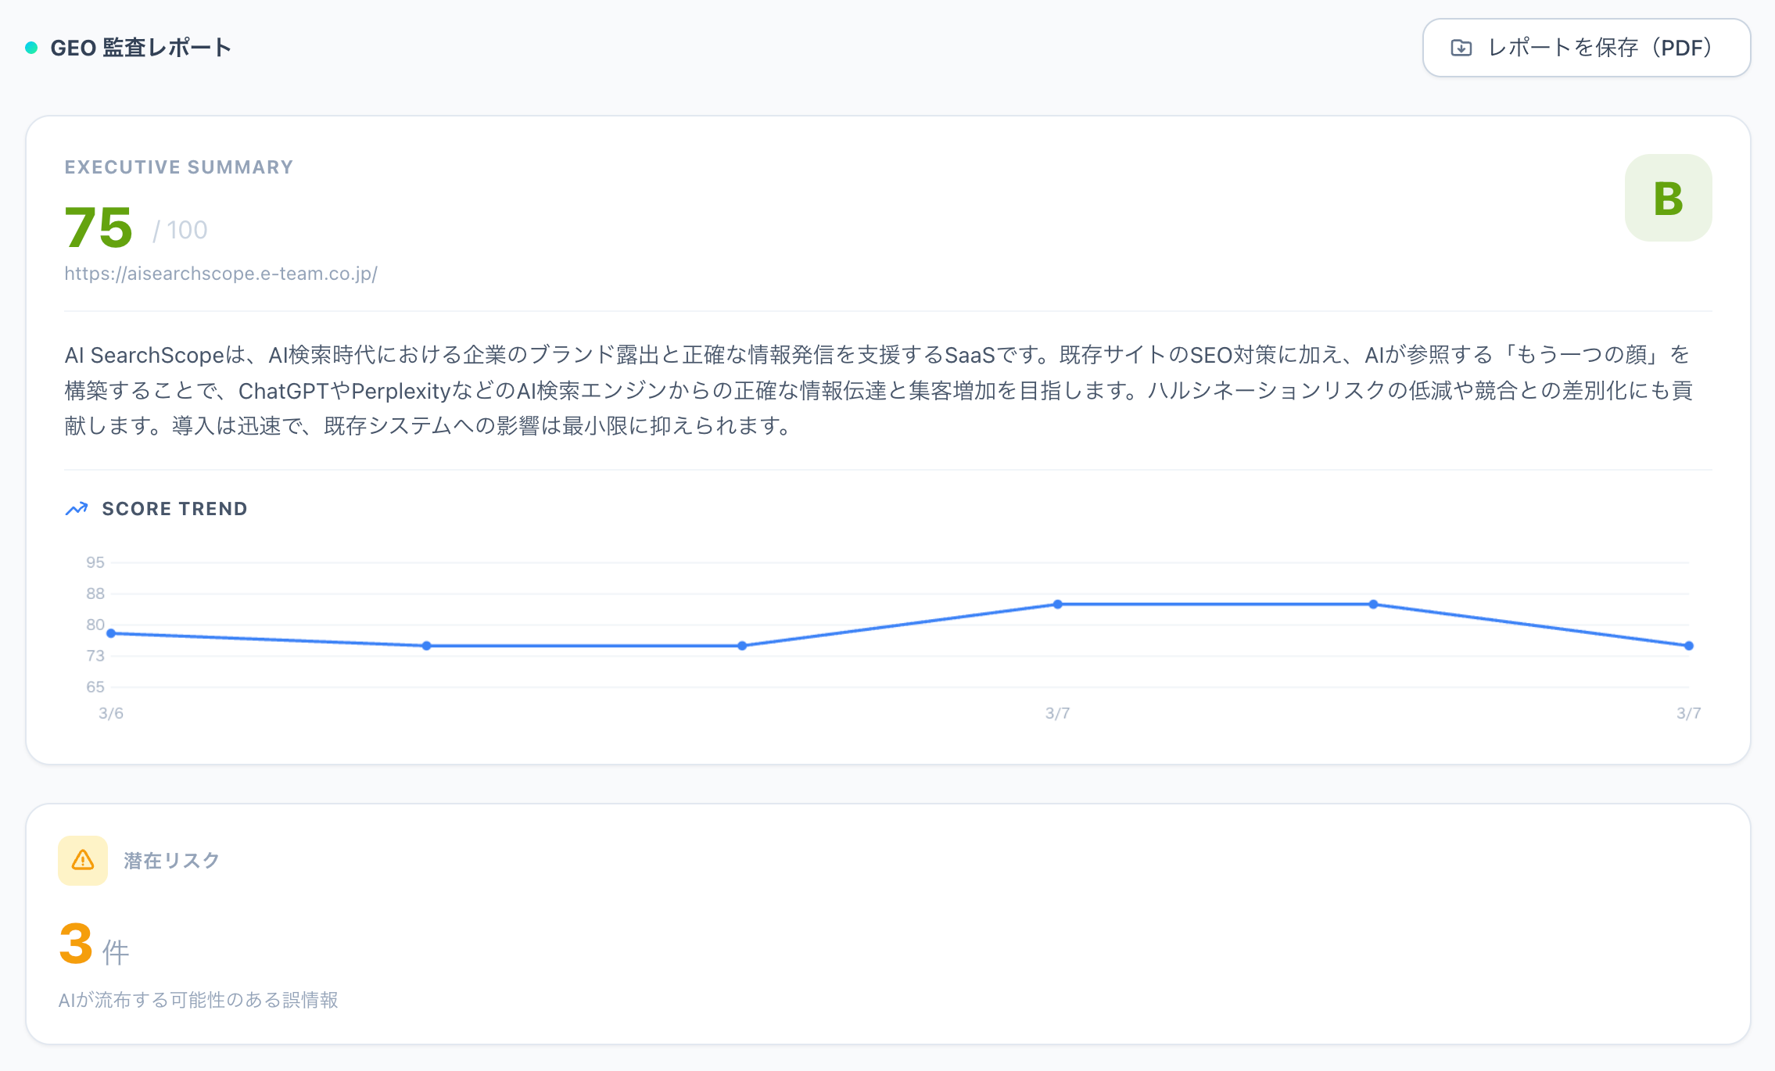Open the aisearchscope.e-team.co.jp URL
1775x1071 pixels.
pyautogui.click(x=221, y=274)
